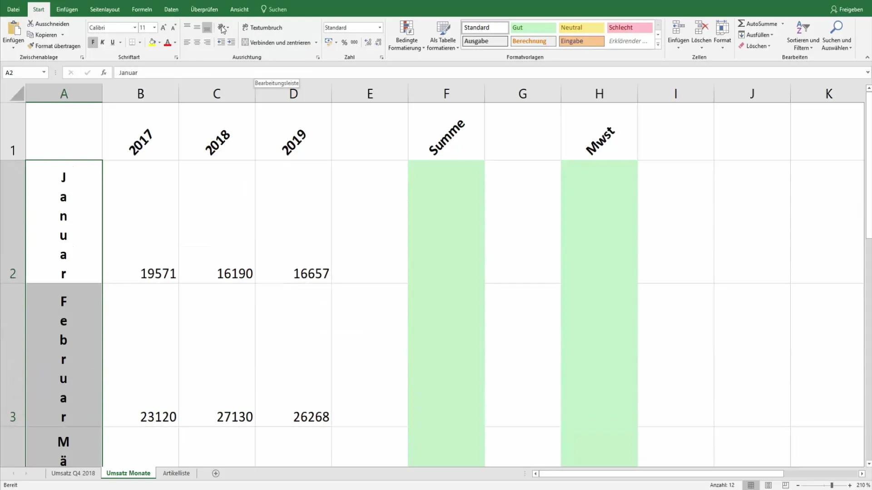Click the increase indent icon
The height and width of the screenshot is (490, 872).
pos(231,43)
